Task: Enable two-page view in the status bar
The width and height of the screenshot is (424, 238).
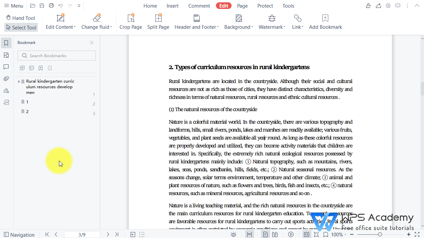Action: [275, 234]
